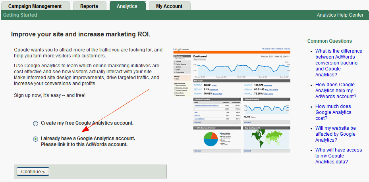Select 'Create my free Google Analytics account' radio
369x182 pixels.
pos(35,123)
